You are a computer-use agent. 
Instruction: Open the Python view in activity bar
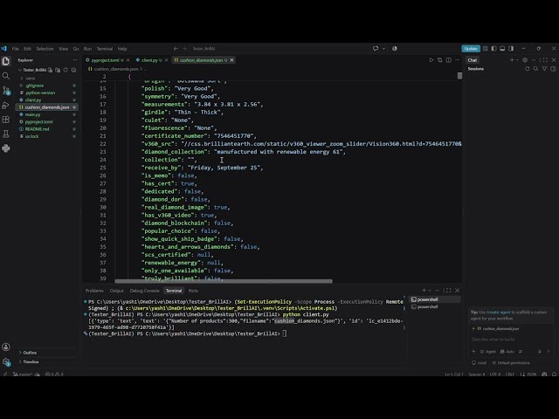(x=6, y=148)
